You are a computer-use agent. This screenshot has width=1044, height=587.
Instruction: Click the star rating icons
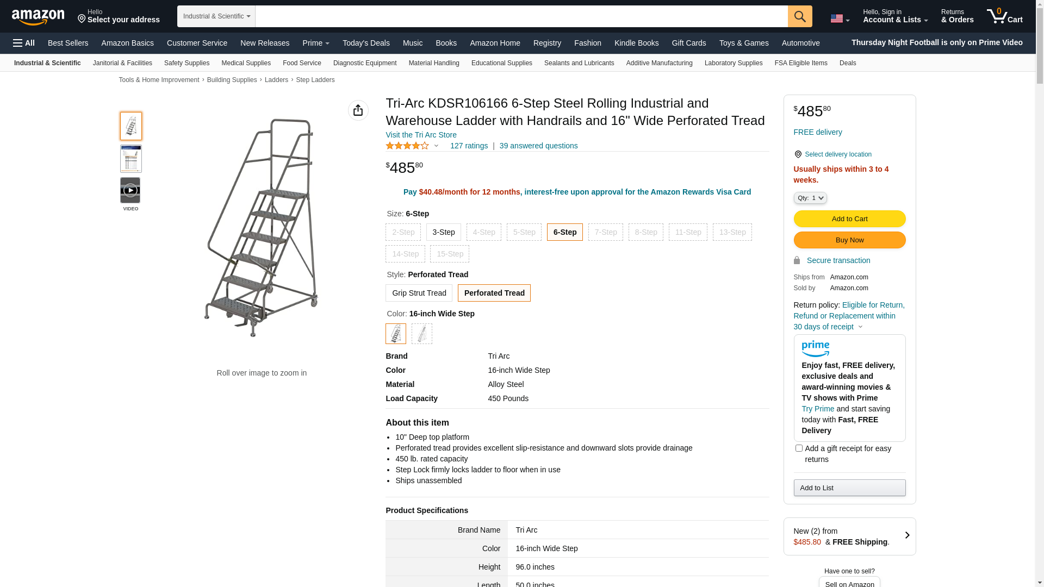[407, 146]
